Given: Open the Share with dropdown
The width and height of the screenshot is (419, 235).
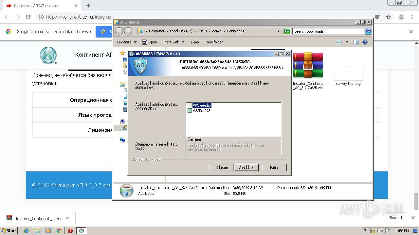Looking at the screenshot, I should [x=173, y=42].
